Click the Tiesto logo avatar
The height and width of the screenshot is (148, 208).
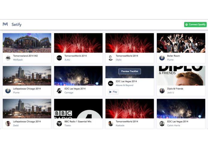[x=59, y=123]
